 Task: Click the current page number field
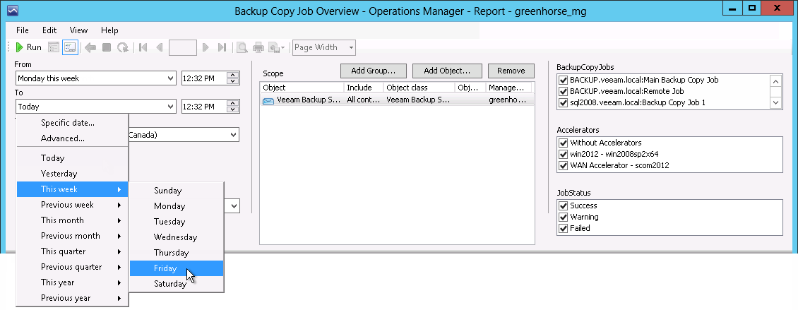pyautogui.click(x=183, y=47)
